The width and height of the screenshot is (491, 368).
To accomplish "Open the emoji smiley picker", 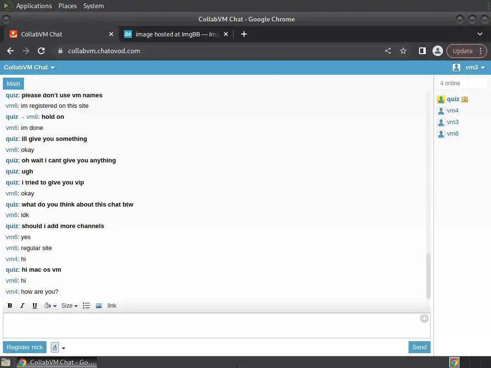I will [x=424, y=319].
